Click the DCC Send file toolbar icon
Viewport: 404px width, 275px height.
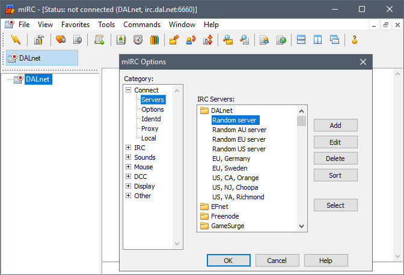pyautogui.click(x=174, y=40)
